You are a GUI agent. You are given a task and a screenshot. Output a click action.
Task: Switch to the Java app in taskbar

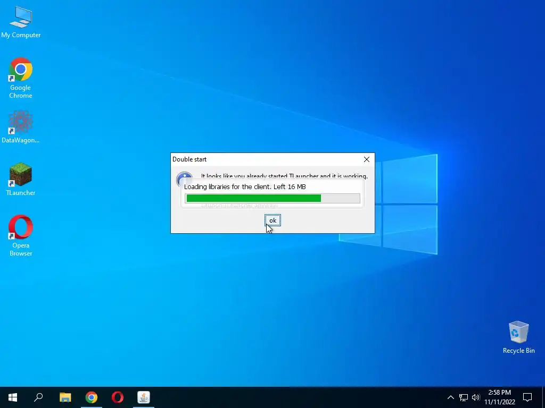(x=144, y=397)
